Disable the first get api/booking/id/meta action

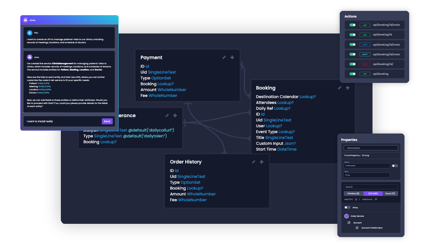(x=352, y=25)
